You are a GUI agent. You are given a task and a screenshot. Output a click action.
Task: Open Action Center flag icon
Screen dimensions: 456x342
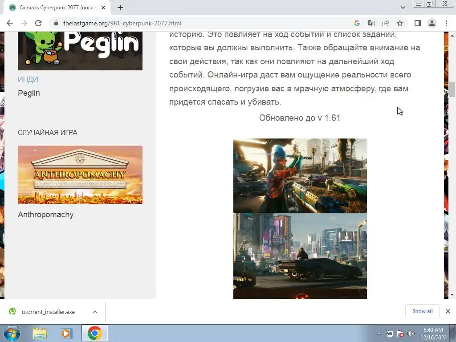(x=400, y=334)
